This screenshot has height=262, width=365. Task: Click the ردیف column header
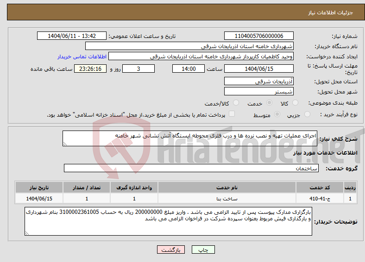tap(350, 187)
